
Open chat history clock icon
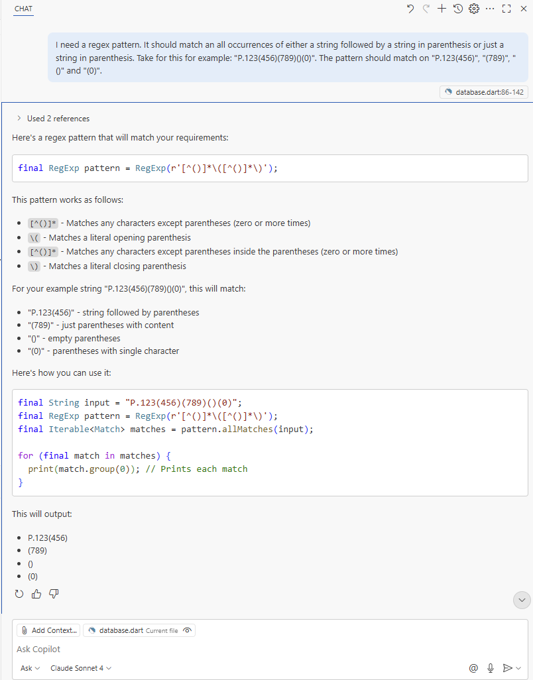[x=458, y=9]
